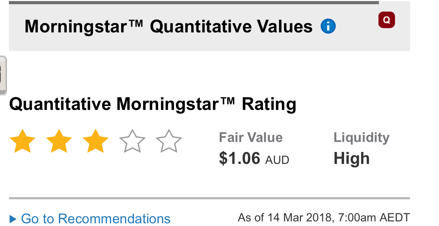
Task: Click the red Q badge icon
Action: click(387, 20)
